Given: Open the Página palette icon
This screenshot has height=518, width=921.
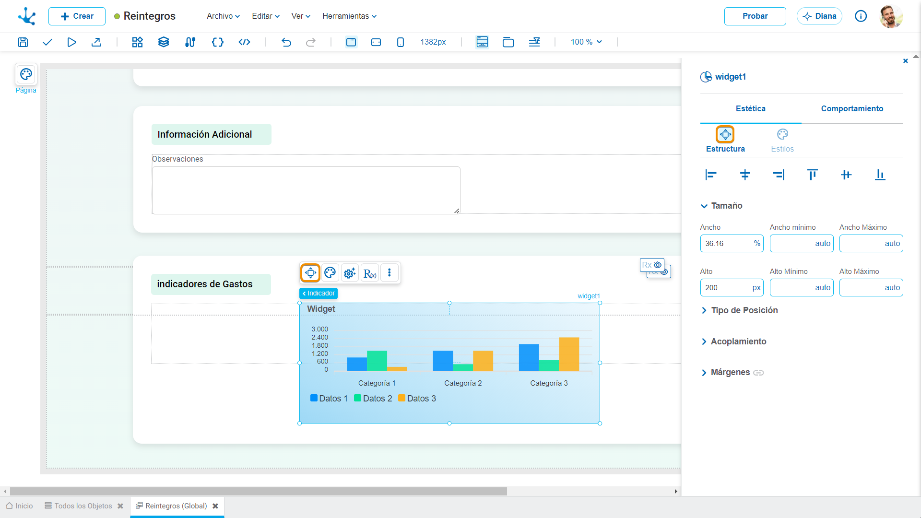Looking at the screenshot, I should click(x=26, y=74).
